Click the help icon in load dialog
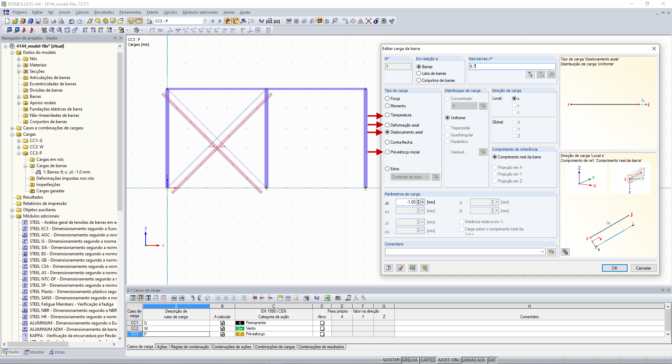The image size is (672, 364). (x=389, y=268)
